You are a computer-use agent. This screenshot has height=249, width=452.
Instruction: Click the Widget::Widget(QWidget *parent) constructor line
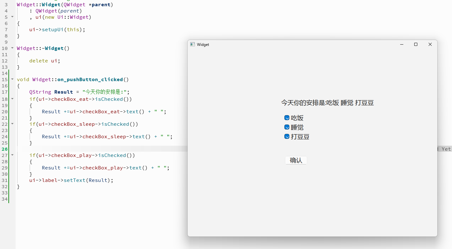[65, 5]
